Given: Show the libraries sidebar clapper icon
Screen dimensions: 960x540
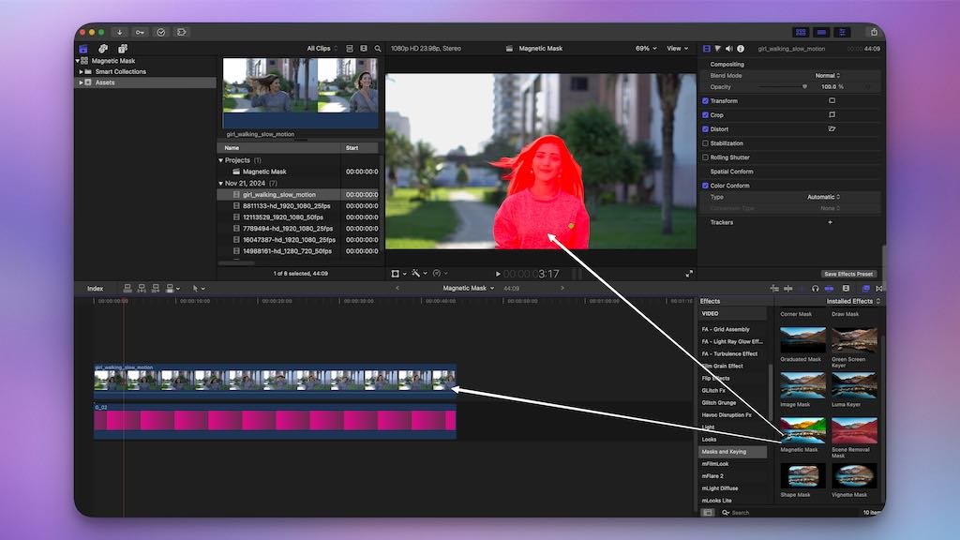Looking at the screenshot, I should (83, 49).
